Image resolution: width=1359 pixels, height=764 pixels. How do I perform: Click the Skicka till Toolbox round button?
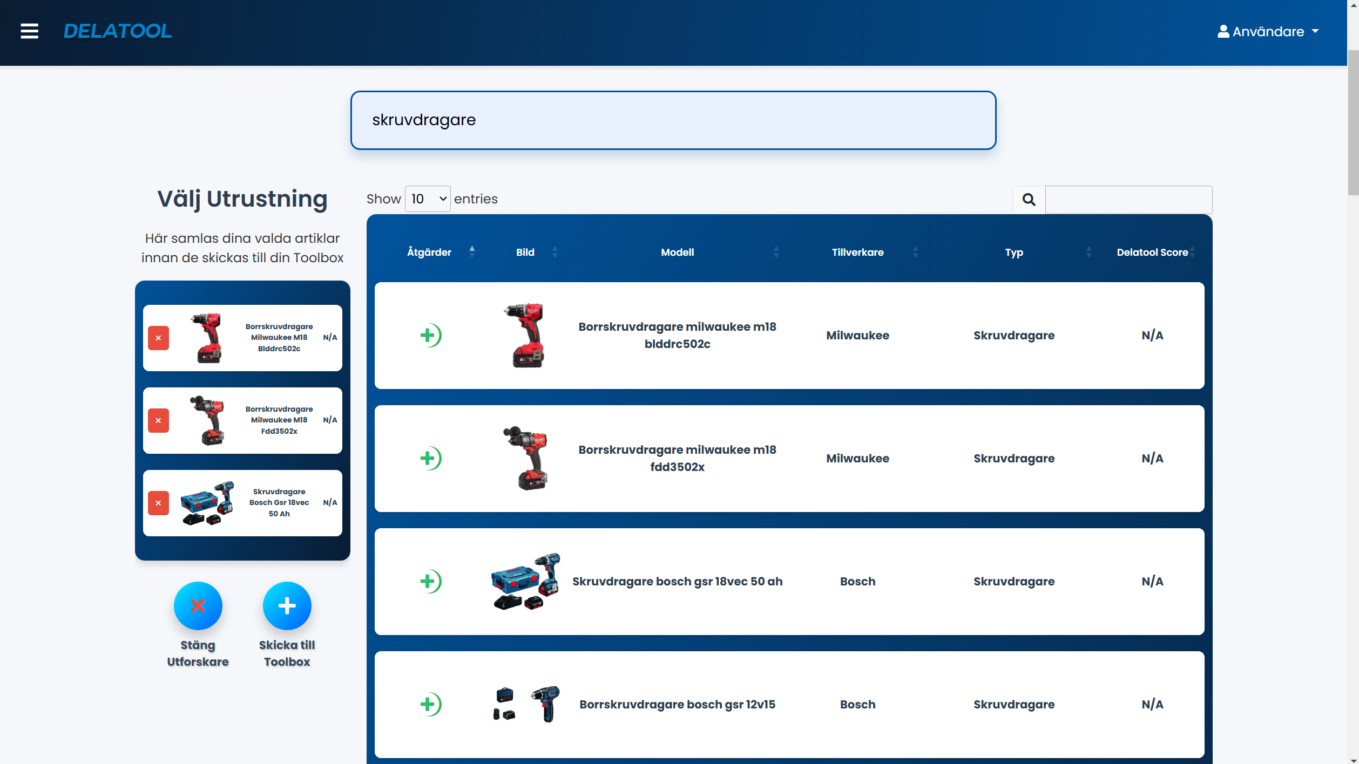(287, 606)
